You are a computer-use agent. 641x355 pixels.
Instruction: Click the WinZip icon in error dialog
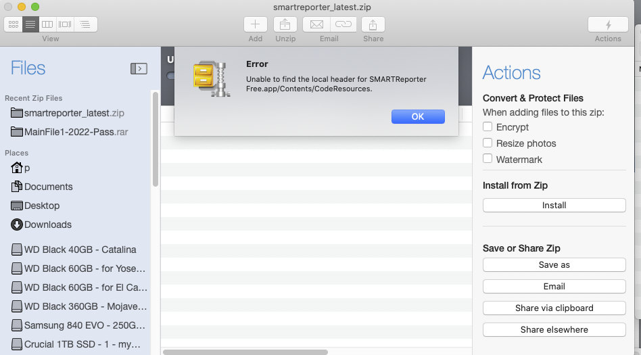(212, 79)
